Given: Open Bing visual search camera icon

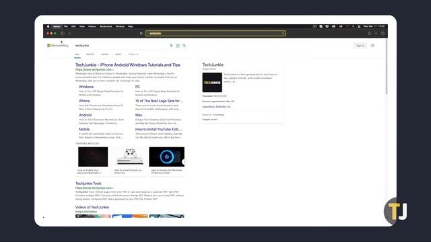Looking at the screenshot, I should (178, 46).
